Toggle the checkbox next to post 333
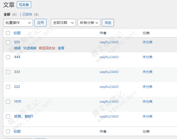 (x=8, y=72)
